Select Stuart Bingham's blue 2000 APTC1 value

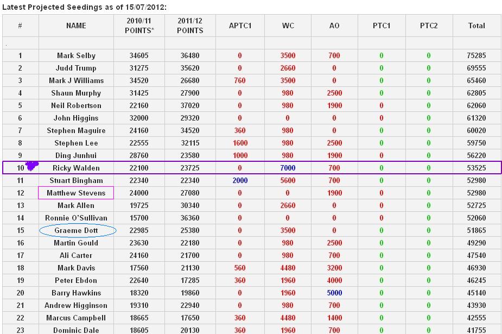click(240, 180)
